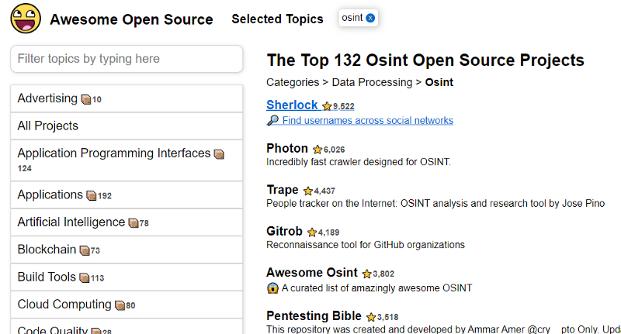Screen dimensions: 621x334
Task: Click Sherlock's 9,522 star count
Action: point(344,106)
